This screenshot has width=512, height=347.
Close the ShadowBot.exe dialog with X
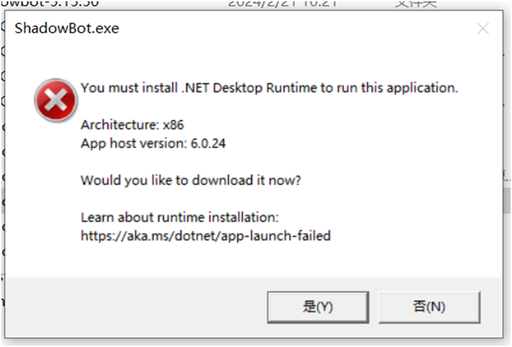coord(483,29)
